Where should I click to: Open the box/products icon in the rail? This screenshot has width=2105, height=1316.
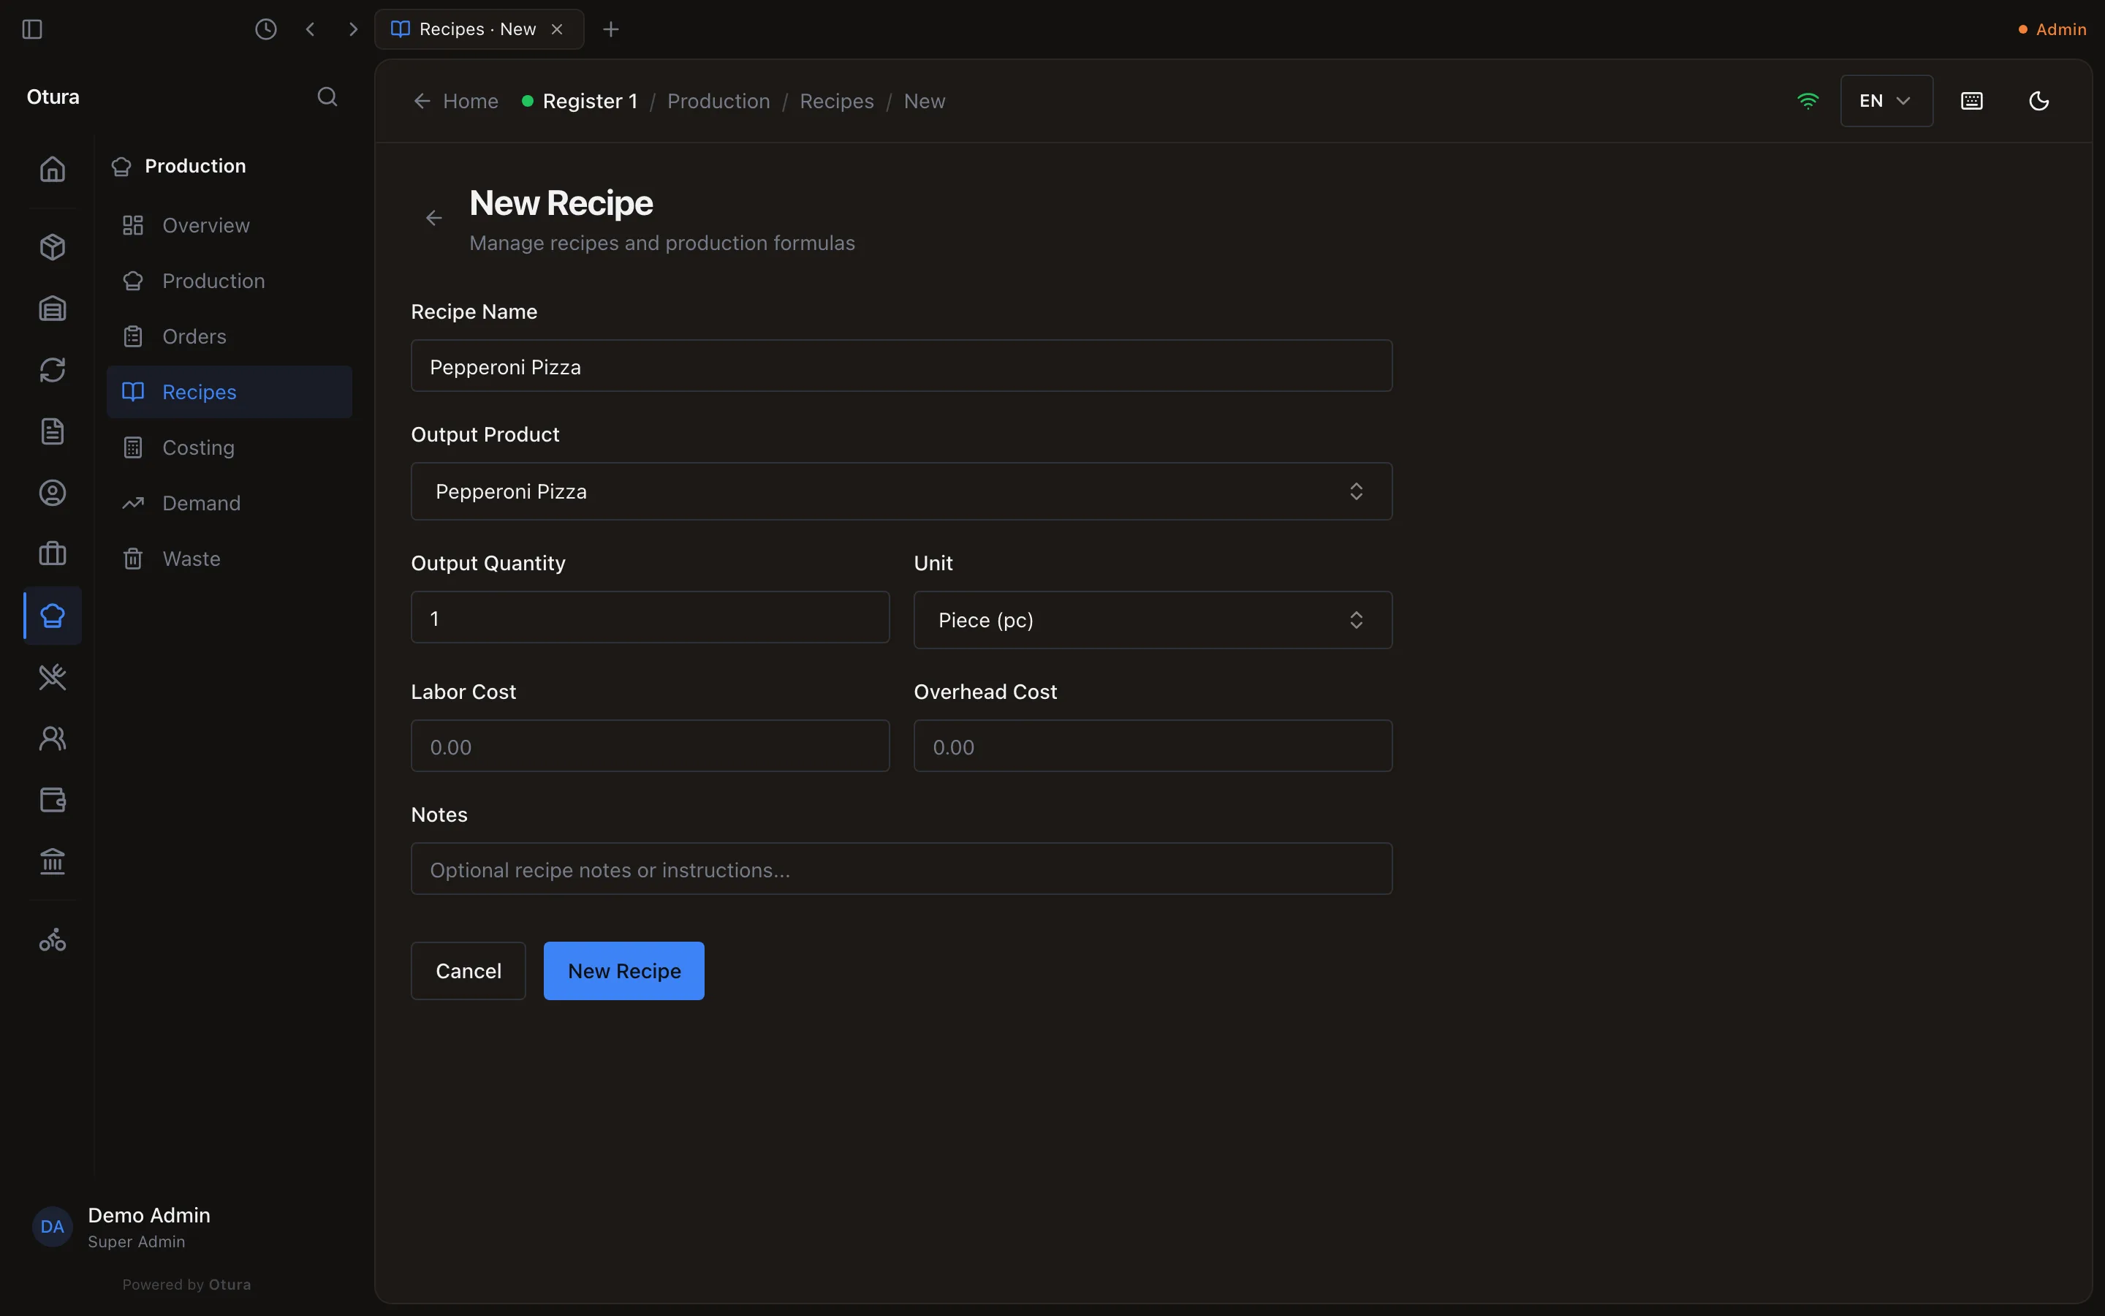pos(52,247)
